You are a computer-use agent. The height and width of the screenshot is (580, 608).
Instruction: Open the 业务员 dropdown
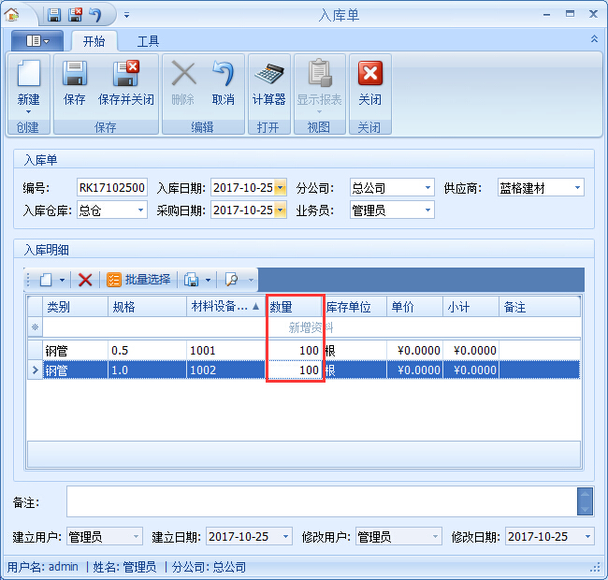[427, 210]
